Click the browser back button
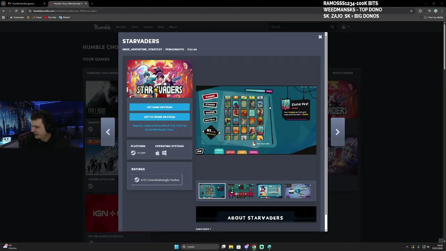The image size is (446, 251). pos(3,11)
